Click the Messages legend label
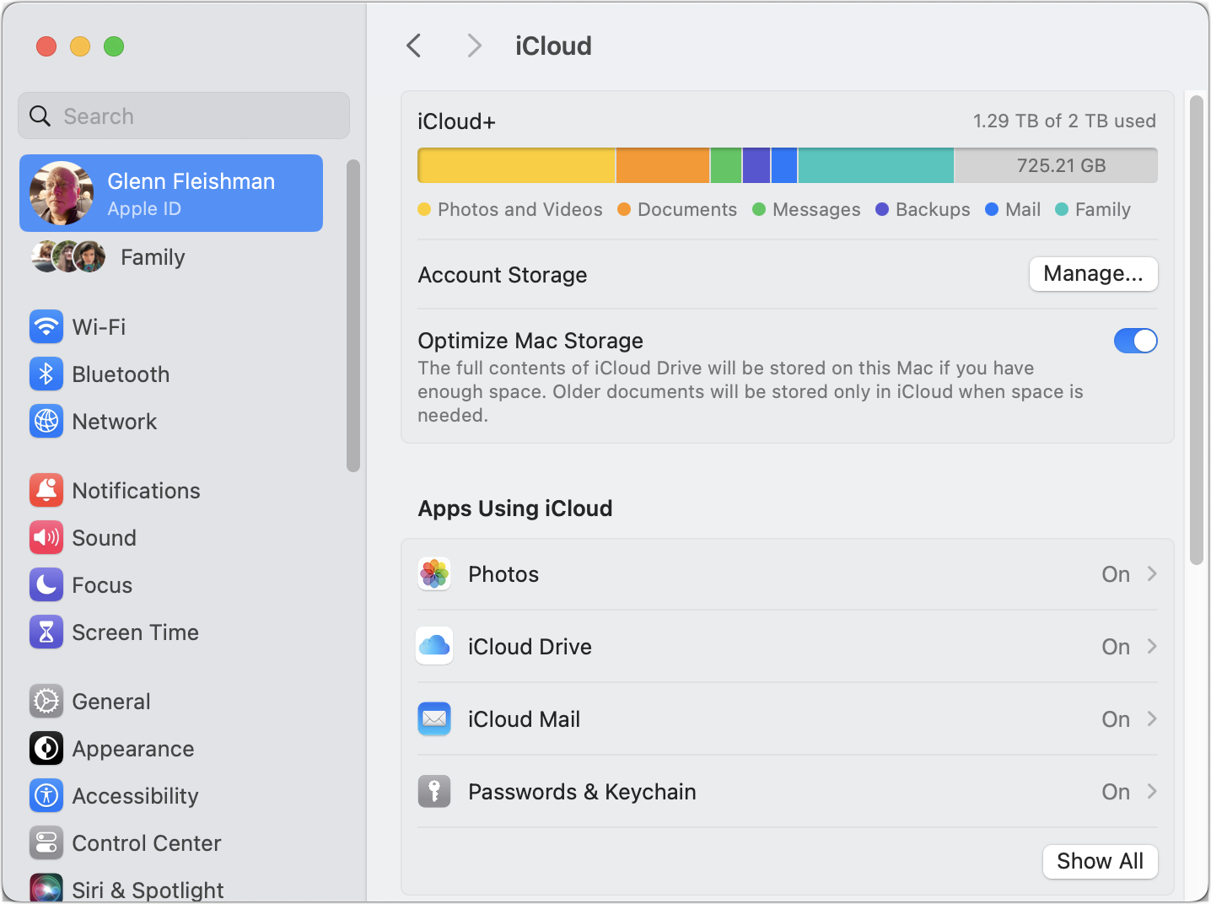Screen dimensions: 1211x904 (x=816, y=209)
